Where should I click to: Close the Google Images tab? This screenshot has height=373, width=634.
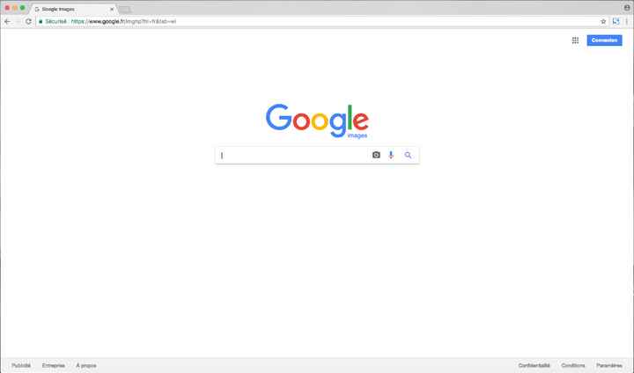point(112,9)
